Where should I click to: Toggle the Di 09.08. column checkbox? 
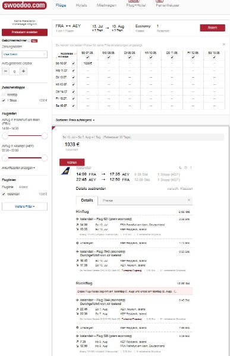click(x=130, y=57)
